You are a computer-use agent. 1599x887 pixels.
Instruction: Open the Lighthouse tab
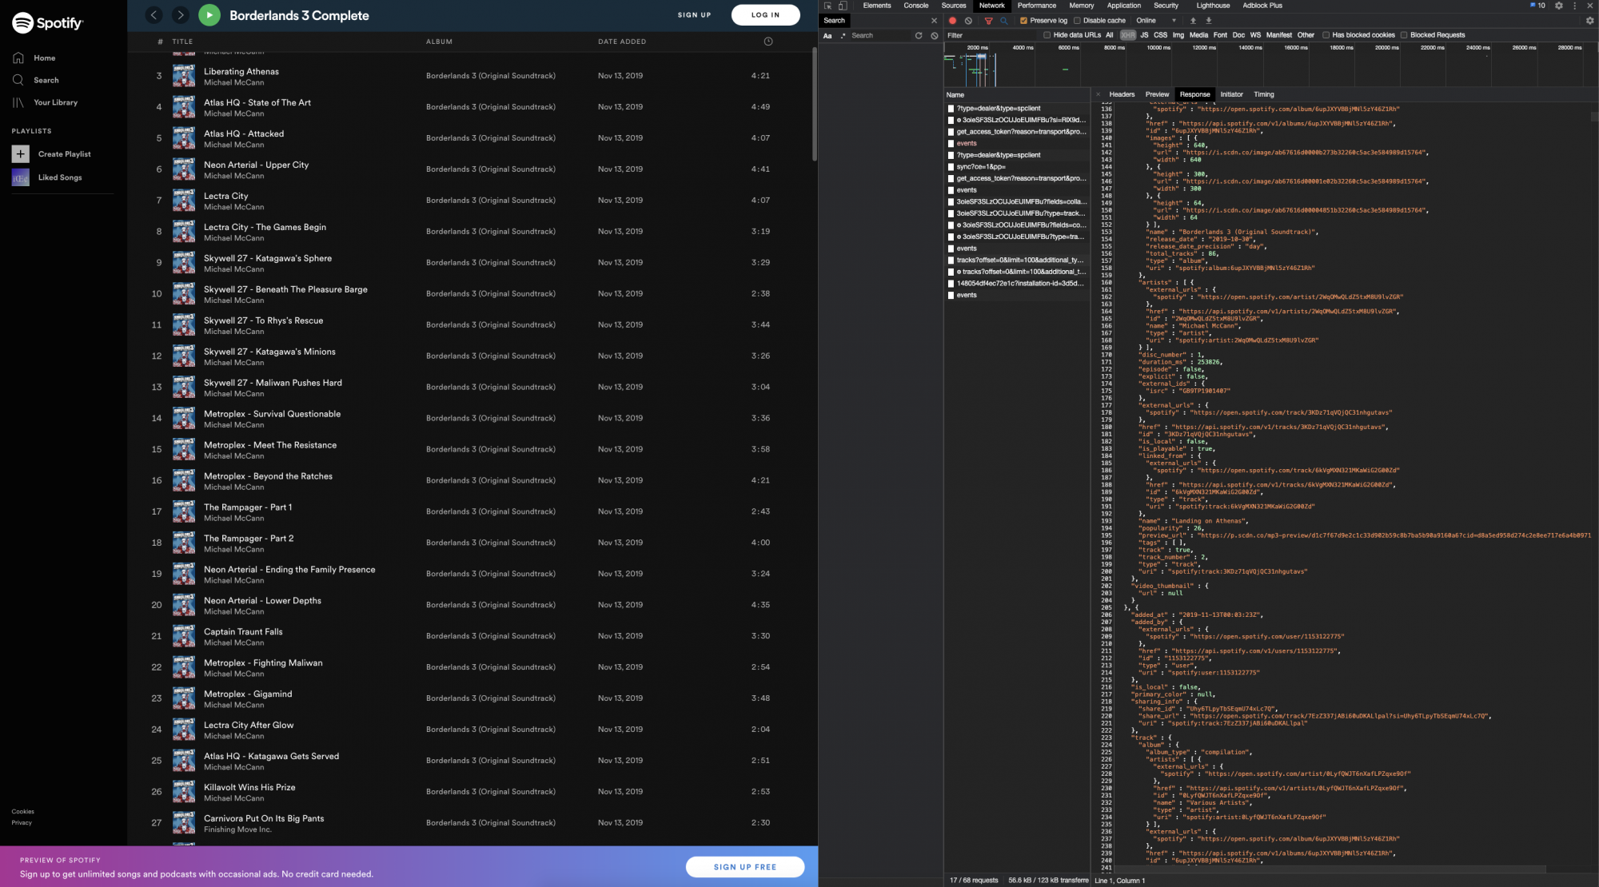point(1212,6)
